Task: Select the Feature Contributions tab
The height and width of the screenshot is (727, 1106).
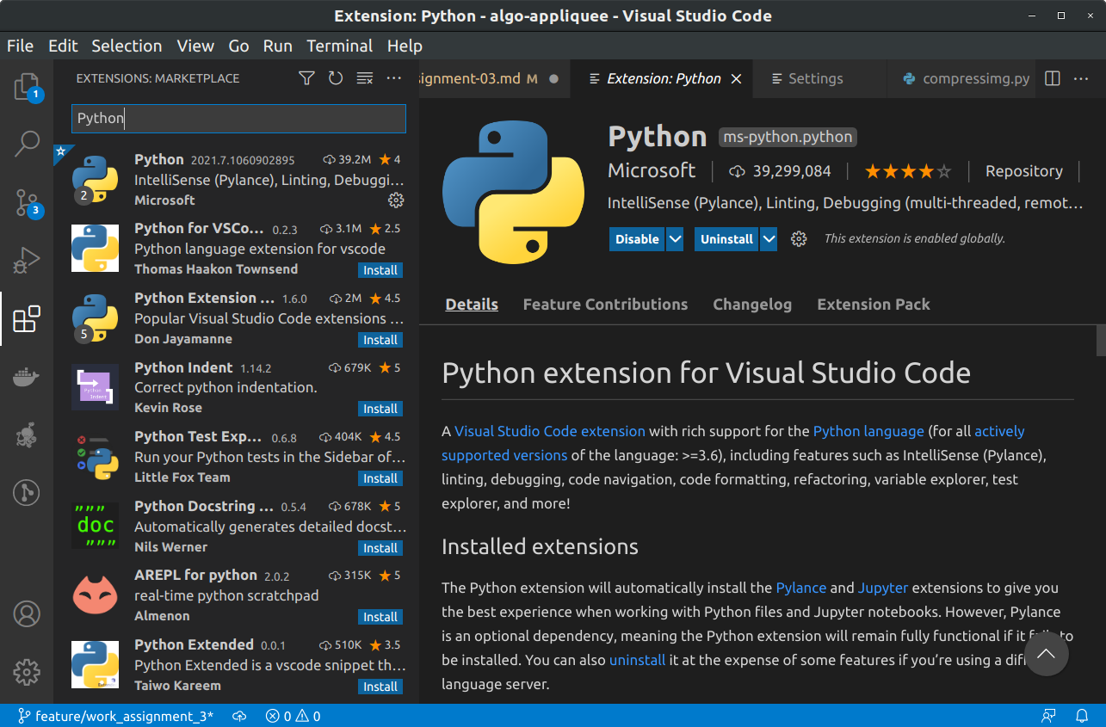Action: coord(605,305)
